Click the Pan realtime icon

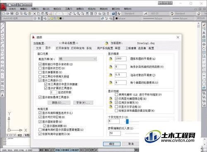pos(70,14)
